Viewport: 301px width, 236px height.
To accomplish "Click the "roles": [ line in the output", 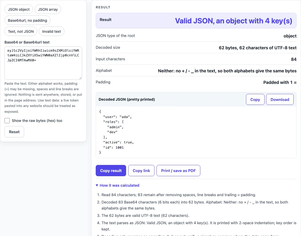I will pyautogui.click(x=114, y=122).
